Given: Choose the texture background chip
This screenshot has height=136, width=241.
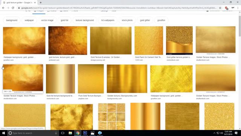Looking at the screenshot, I should click(84, 20).
